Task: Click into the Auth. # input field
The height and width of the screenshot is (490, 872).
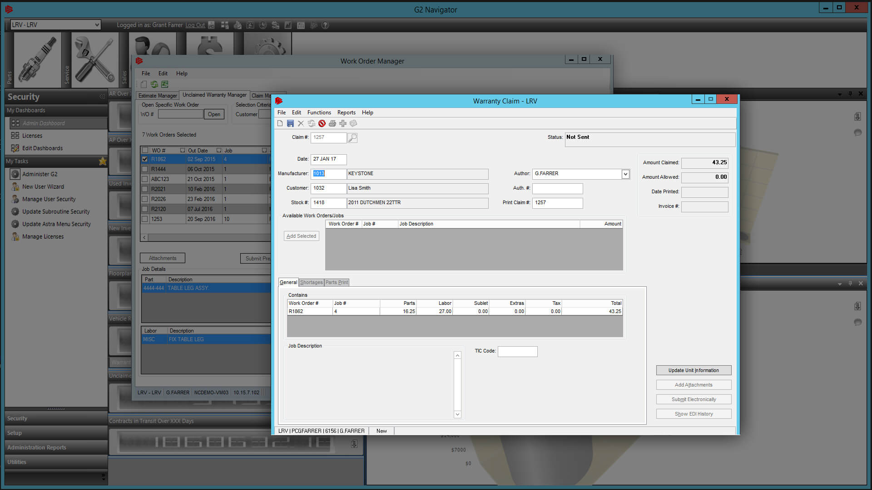Action: 557,188
